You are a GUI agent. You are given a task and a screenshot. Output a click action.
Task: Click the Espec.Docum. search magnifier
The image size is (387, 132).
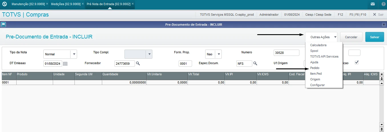(x=255, y=63)
